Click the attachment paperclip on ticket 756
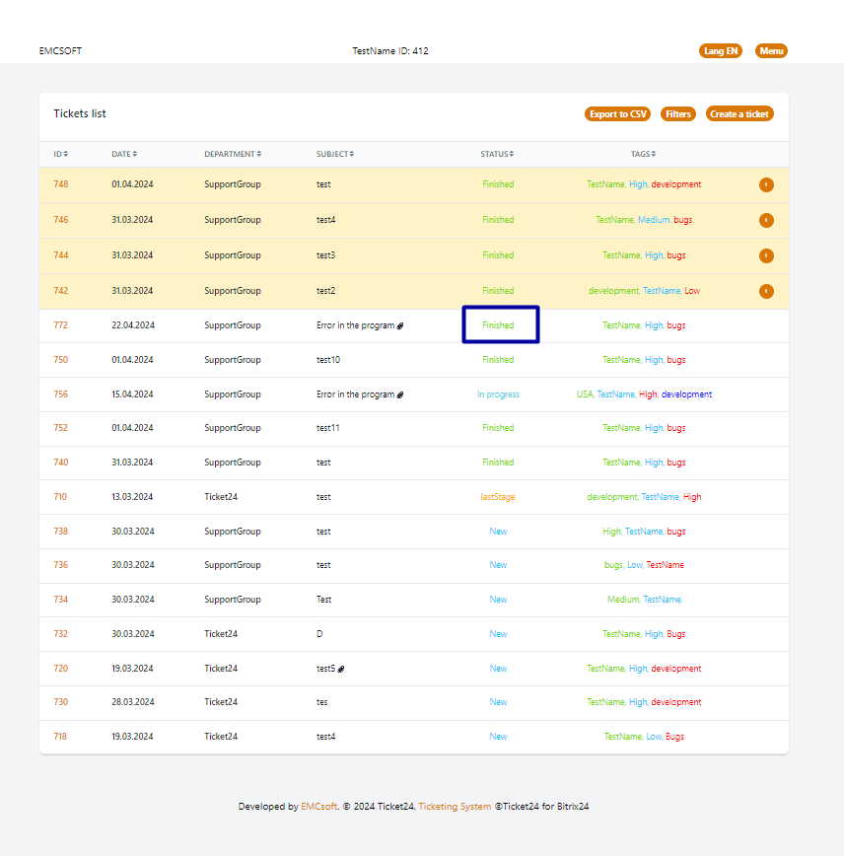 [400, 394]
